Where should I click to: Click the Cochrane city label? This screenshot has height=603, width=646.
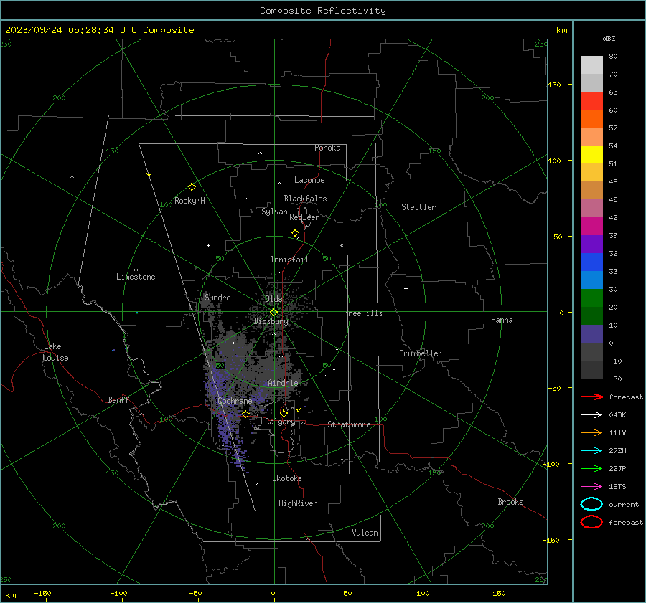pos(235,401)
